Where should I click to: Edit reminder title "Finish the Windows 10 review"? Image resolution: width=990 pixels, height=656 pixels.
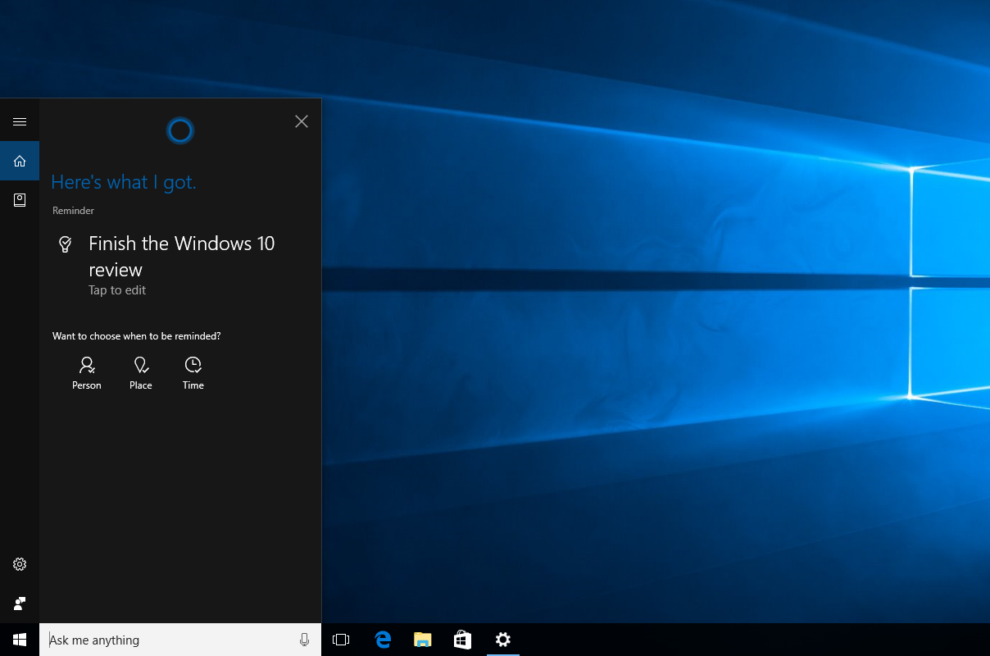(182, 257)
